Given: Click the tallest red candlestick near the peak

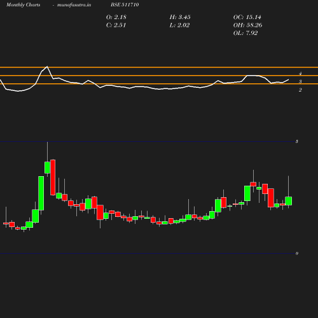Looking at the screenshot, I should tap(53, 177).
